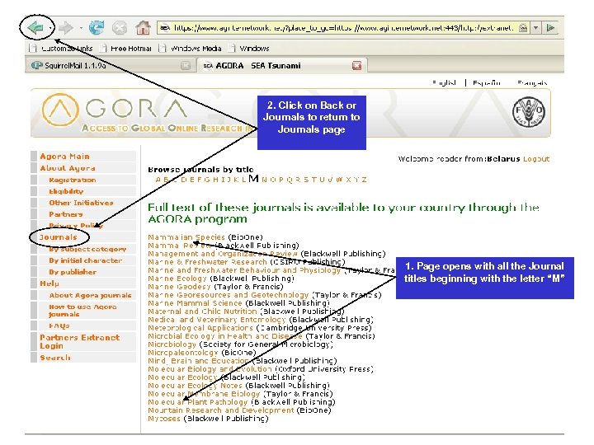This screenshot has width=594, height=445.
Task: Select letter Z in alphabet index
Action: click(364, 180)
